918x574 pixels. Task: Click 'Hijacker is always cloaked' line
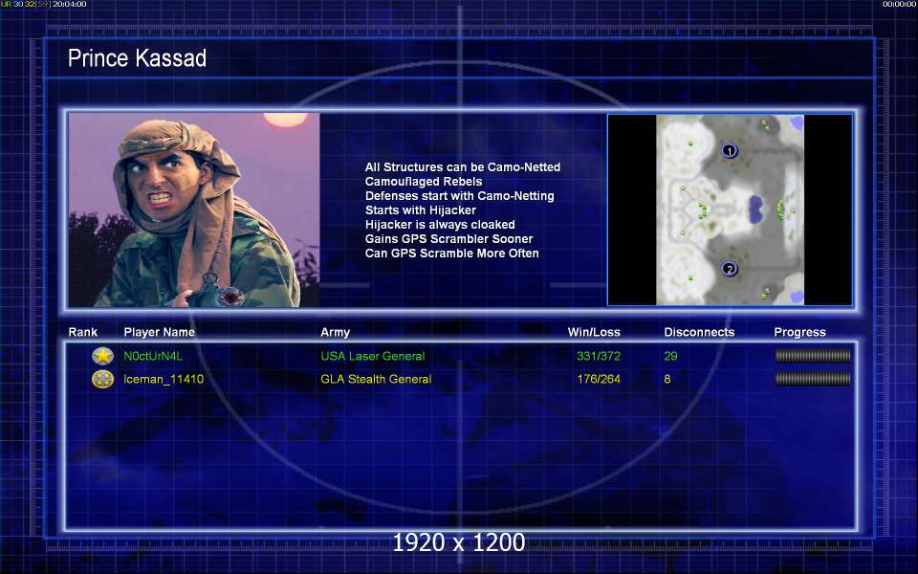(440, 224)
